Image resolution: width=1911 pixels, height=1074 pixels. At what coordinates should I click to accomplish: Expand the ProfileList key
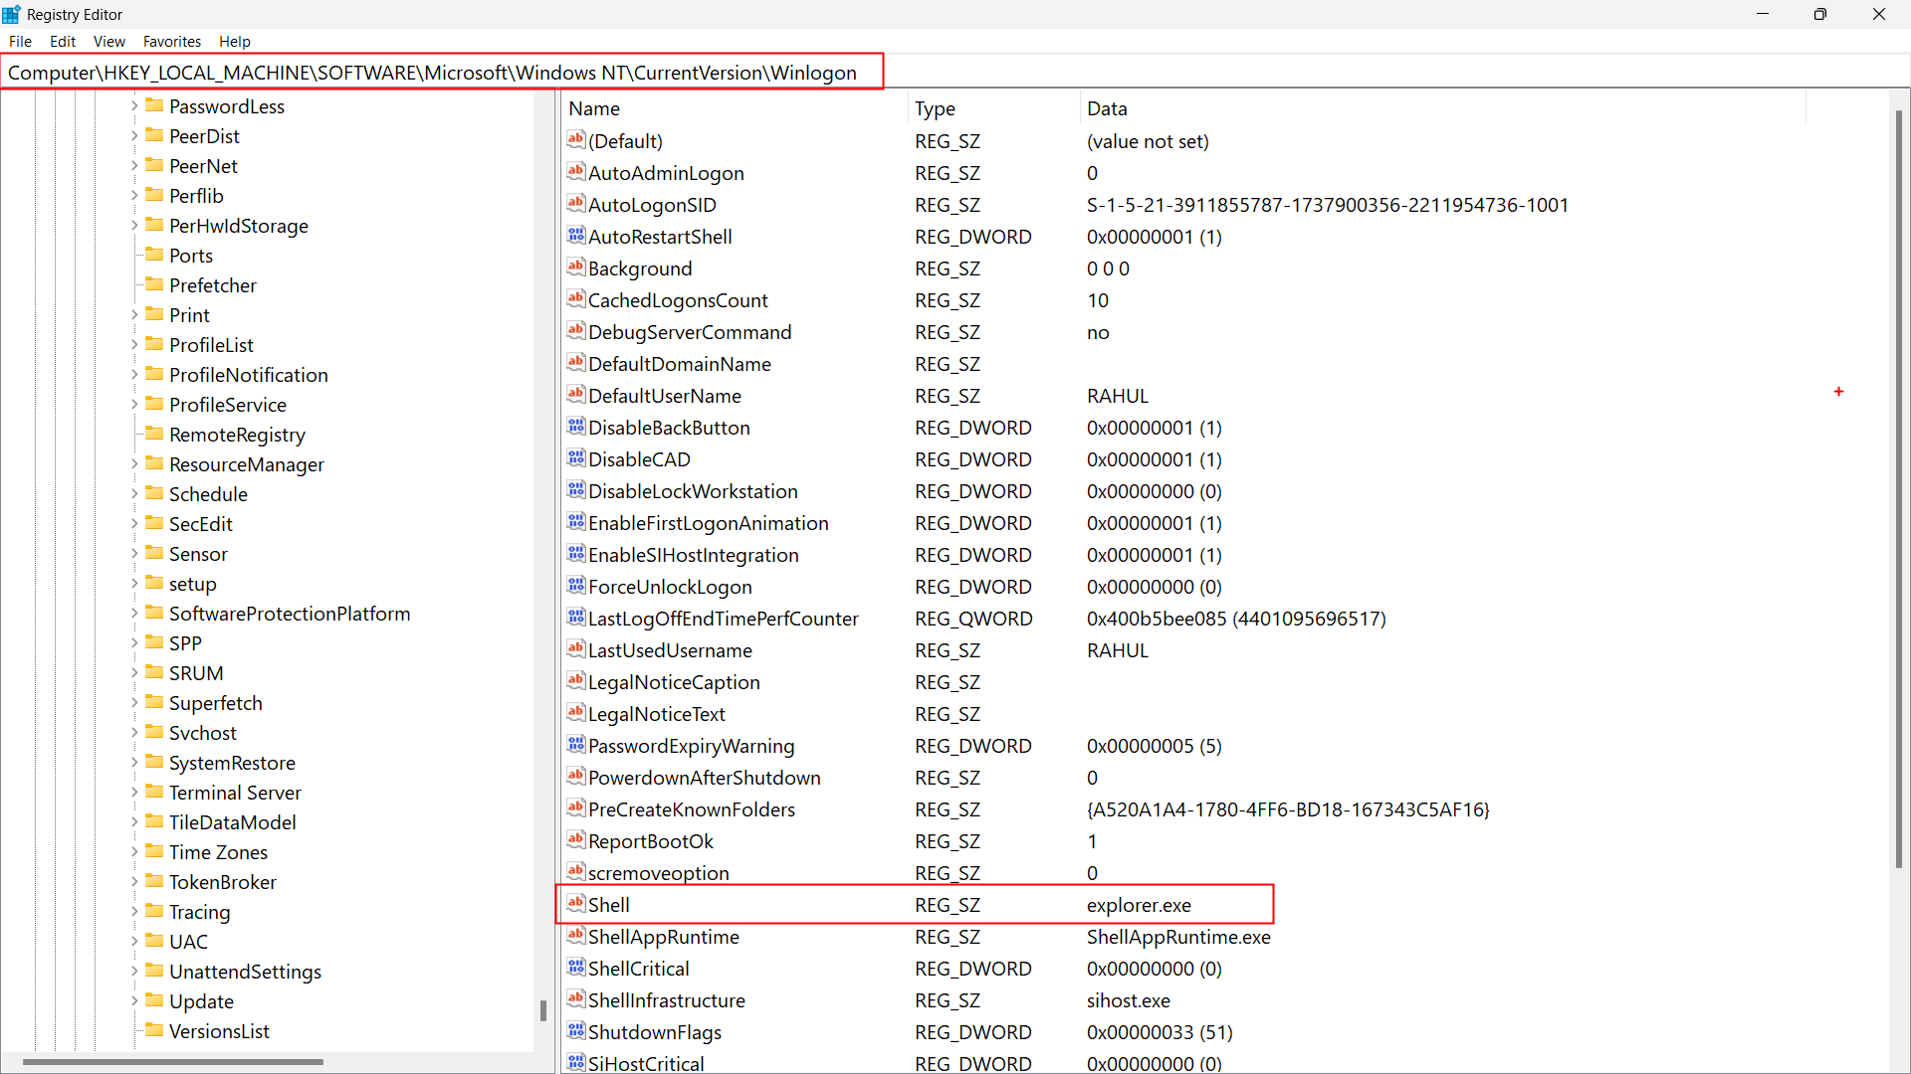134,345
